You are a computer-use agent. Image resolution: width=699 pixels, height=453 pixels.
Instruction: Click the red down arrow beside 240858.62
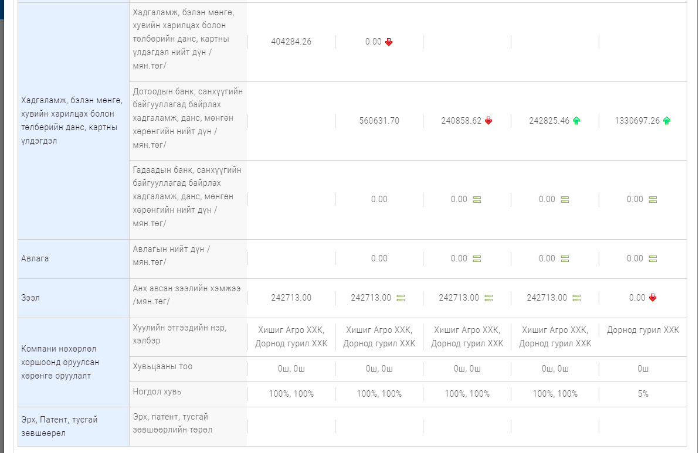click(488, 121)
